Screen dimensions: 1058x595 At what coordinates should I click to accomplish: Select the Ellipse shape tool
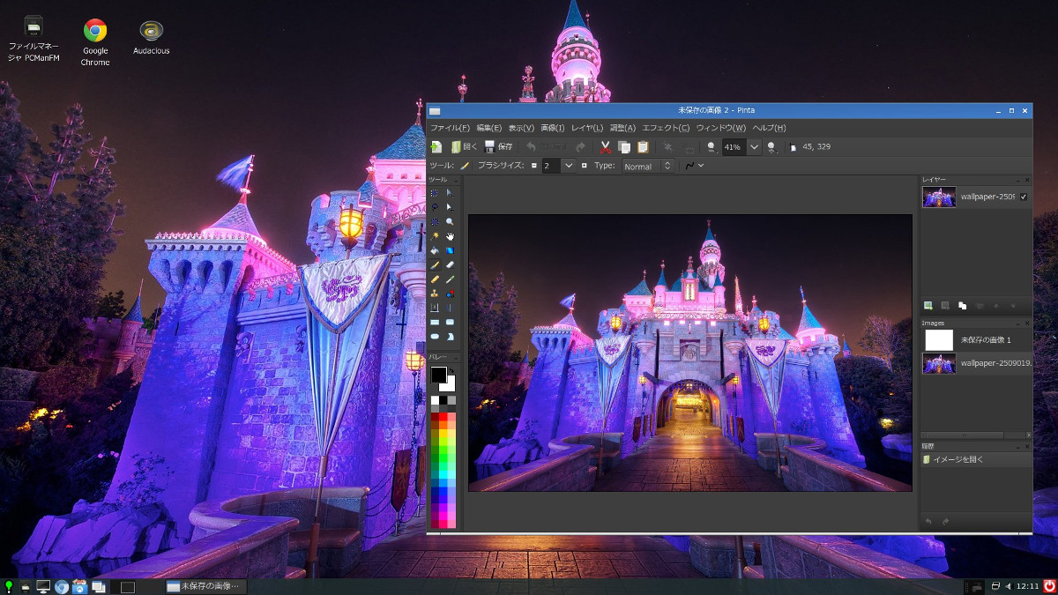435,337
